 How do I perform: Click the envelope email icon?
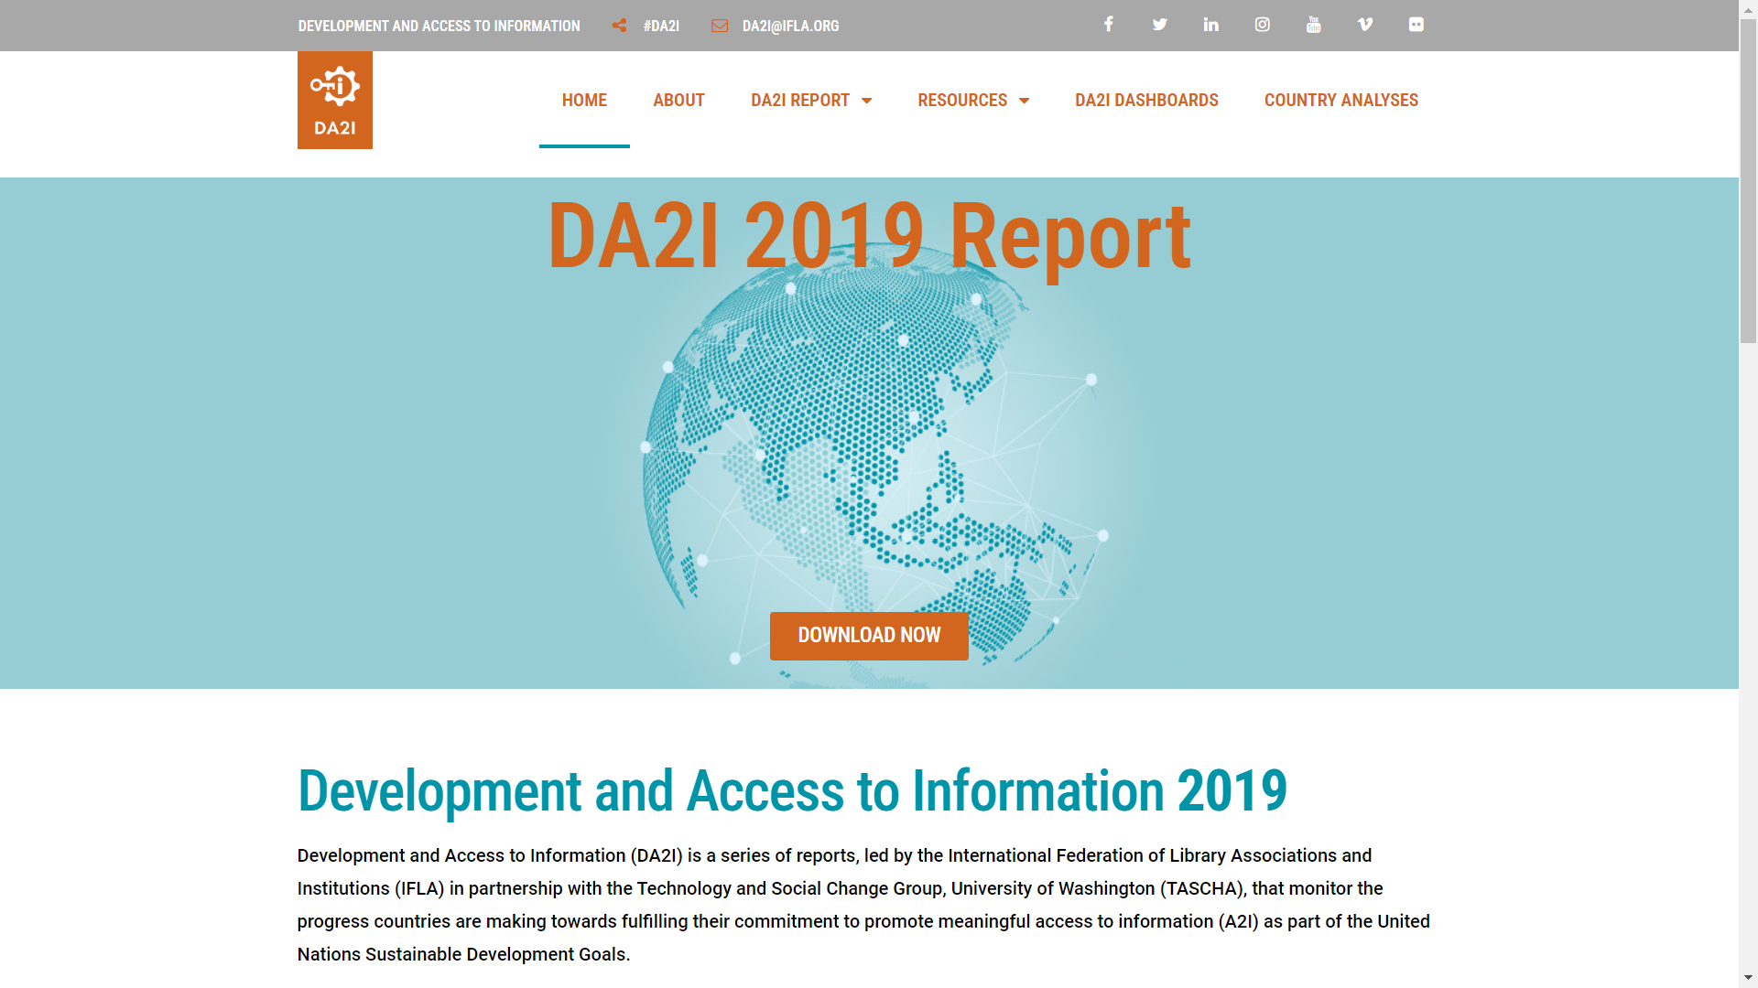click(720, 26)
